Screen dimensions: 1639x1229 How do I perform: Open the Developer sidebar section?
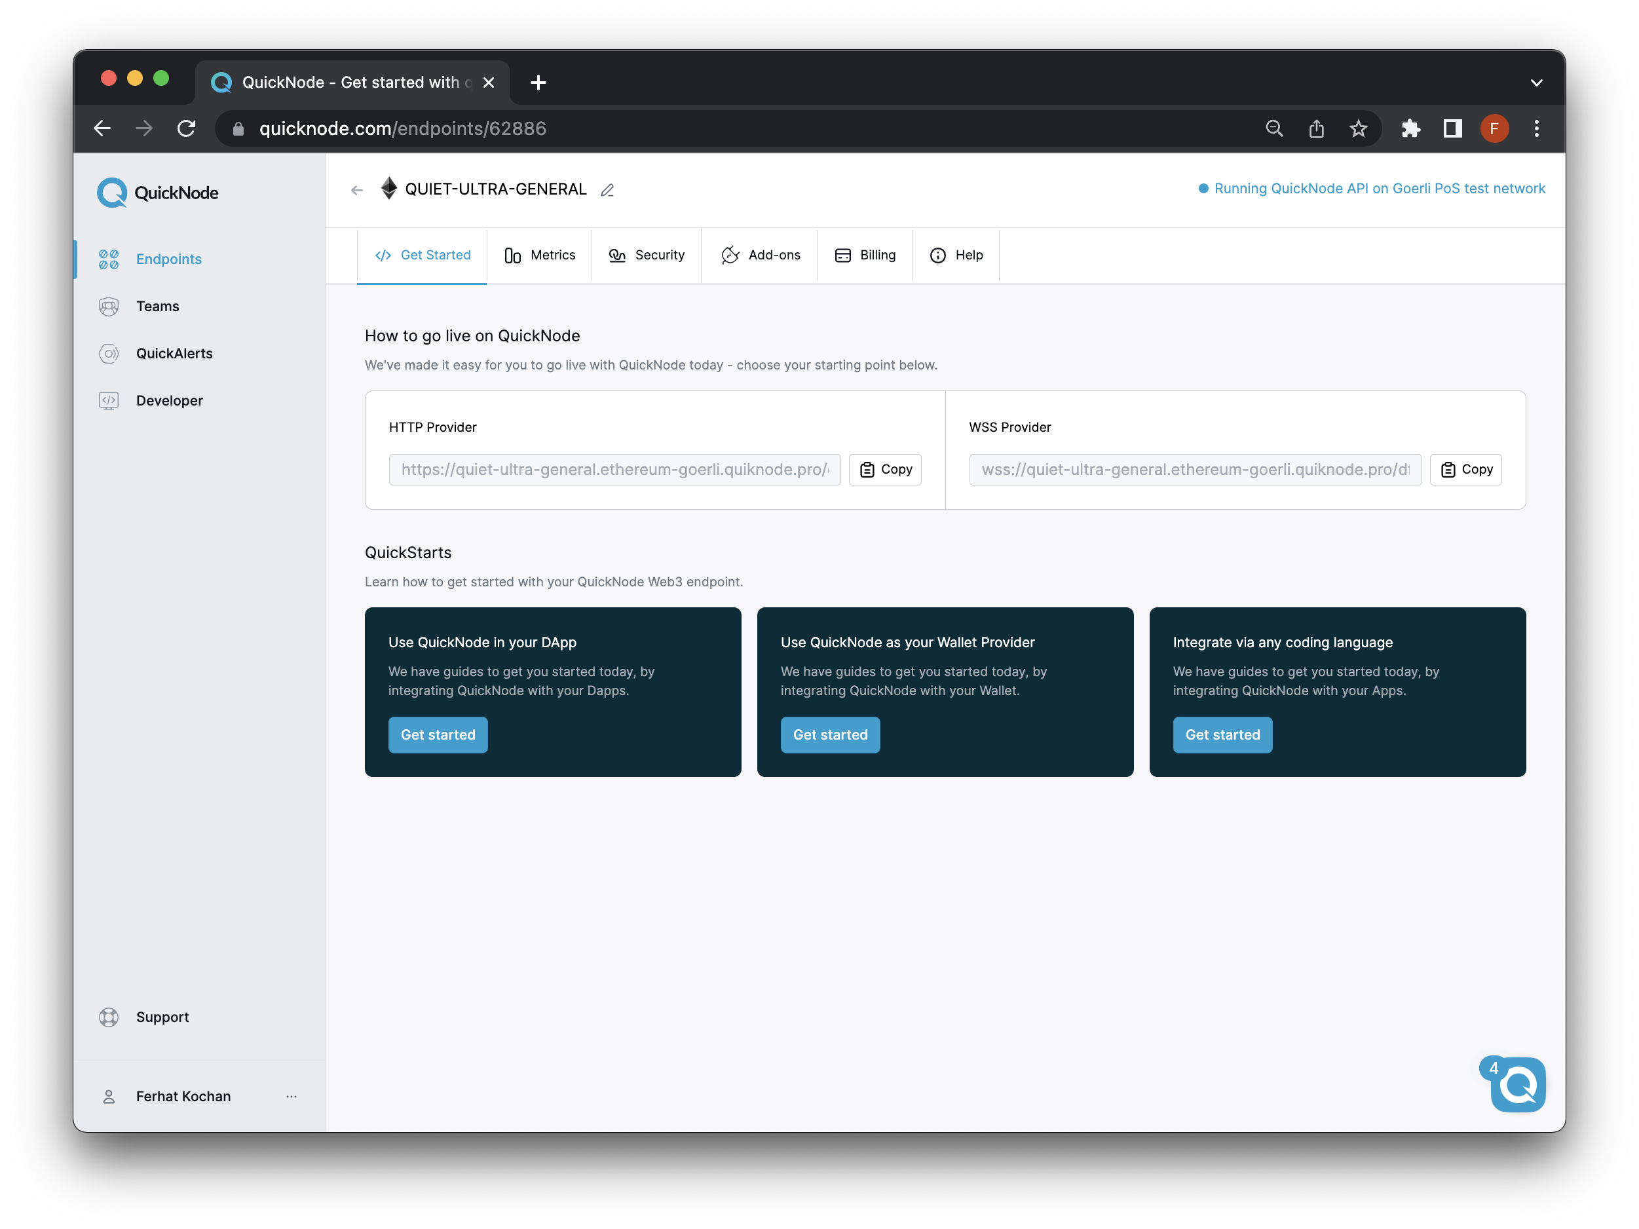[169, 400]
